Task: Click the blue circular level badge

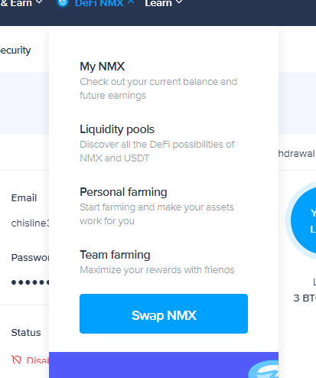Action: (303, 220)
